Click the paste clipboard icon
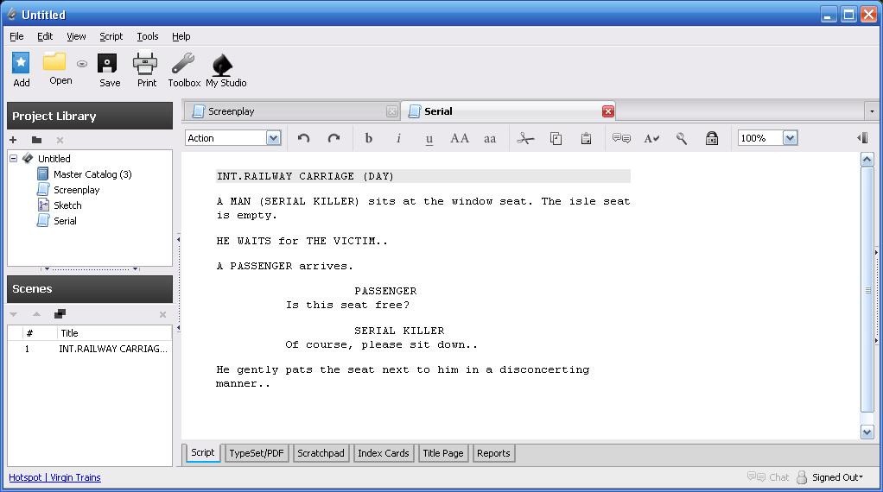The height and width of the screenshot is (492, 883). click(x=586, y=138)
